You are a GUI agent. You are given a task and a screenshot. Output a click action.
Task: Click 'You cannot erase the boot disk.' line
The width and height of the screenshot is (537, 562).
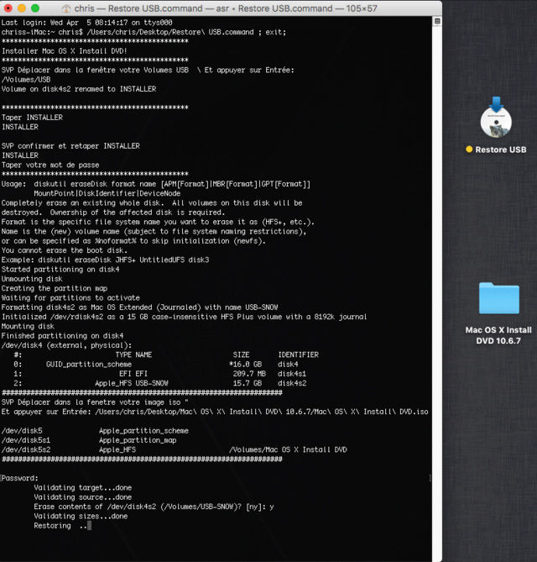(x=65, y=250)
